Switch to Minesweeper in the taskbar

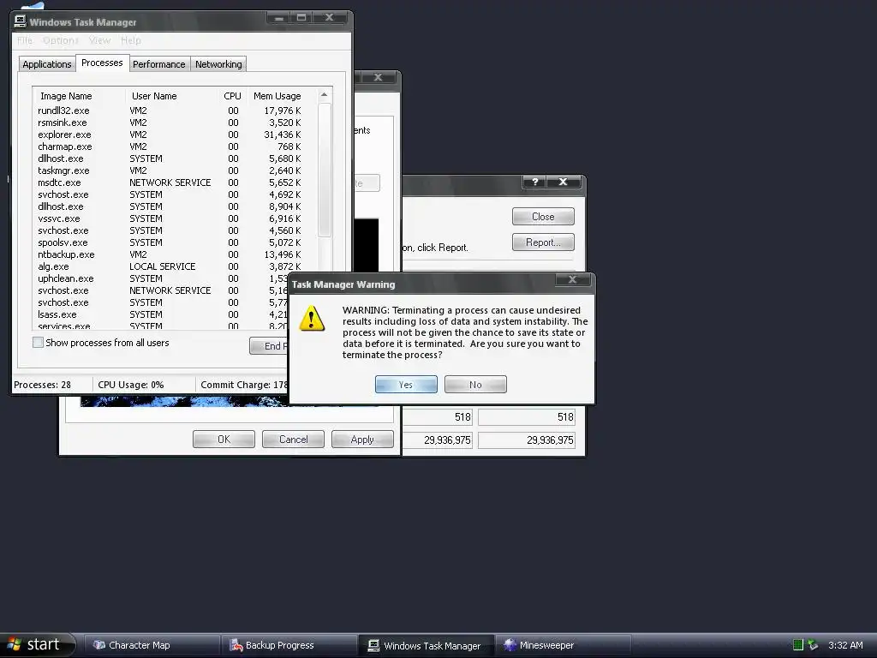563,645
